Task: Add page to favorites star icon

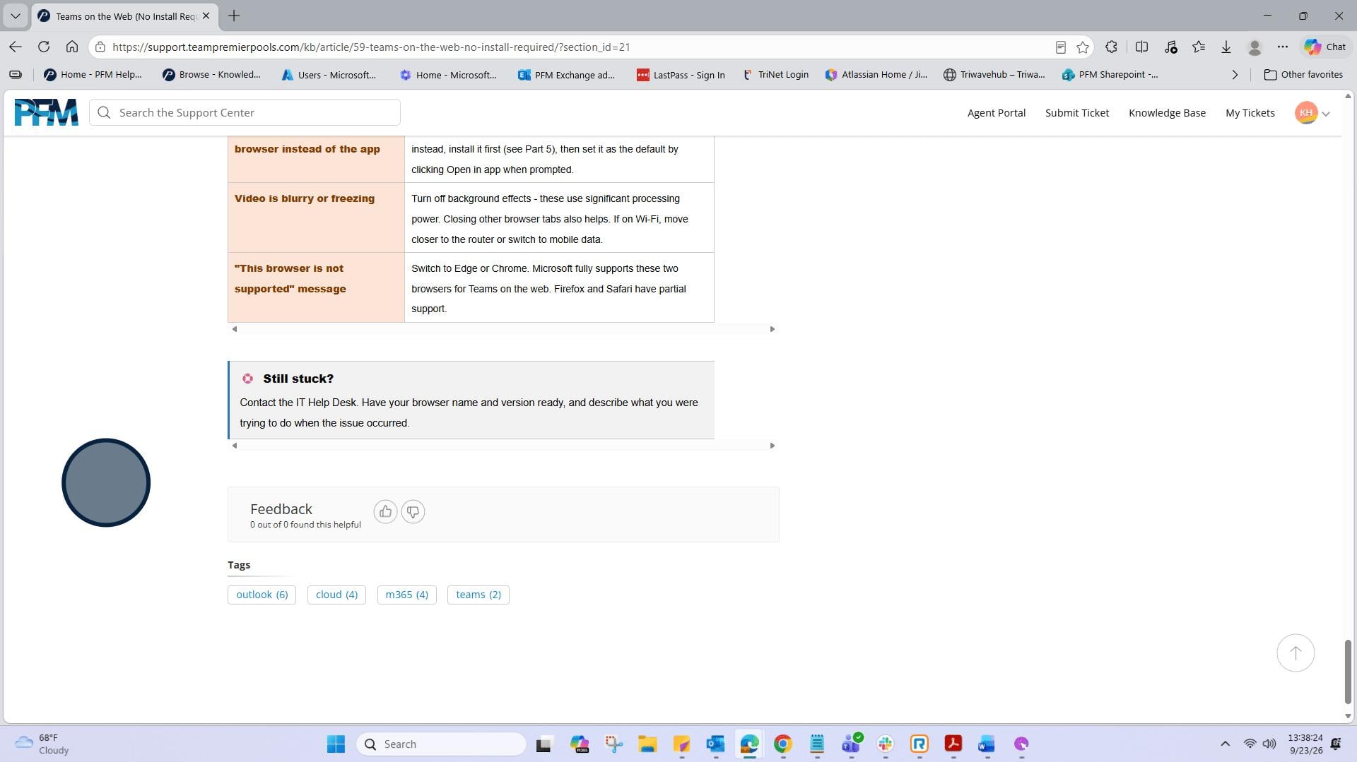Action: click(x=1083, y=47)
